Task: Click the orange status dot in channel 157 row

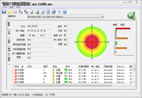Action: pyautogui.click(x=16, y=73)
